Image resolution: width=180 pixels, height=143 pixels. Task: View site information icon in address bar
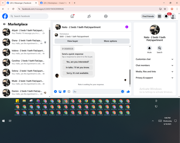(19, 9)
